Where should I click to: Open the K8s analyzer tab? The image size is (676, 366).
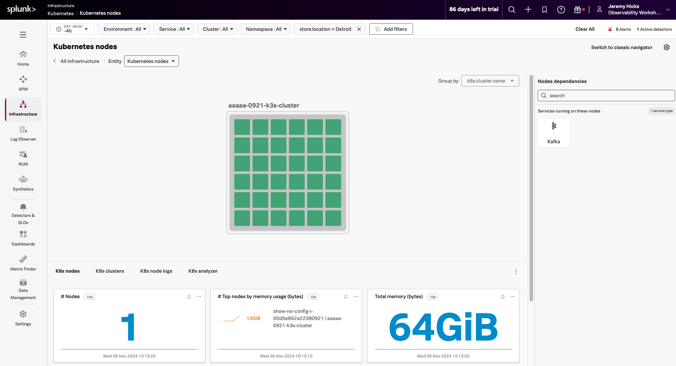coord(202,271)
